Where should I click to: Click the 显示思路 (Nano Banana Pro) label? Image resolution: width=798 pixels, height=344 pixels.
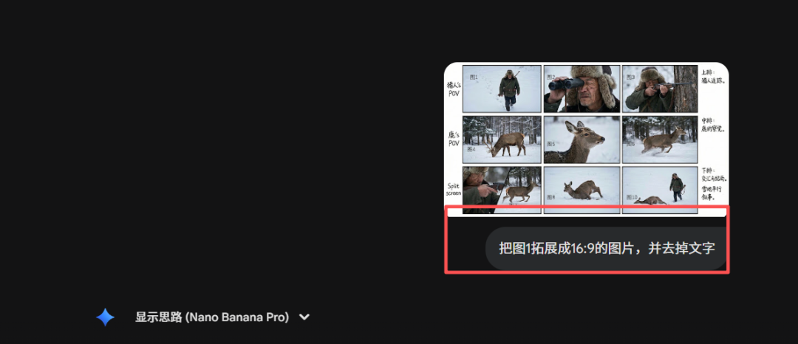tap(211, 317)
